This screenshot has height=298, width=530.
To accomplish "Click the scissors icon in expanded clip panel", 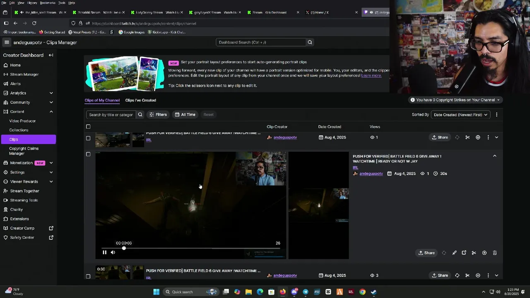I will point(474,253).
